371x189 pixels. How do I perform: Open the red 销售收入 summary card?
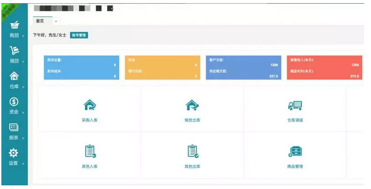click(x=325, y=68)
